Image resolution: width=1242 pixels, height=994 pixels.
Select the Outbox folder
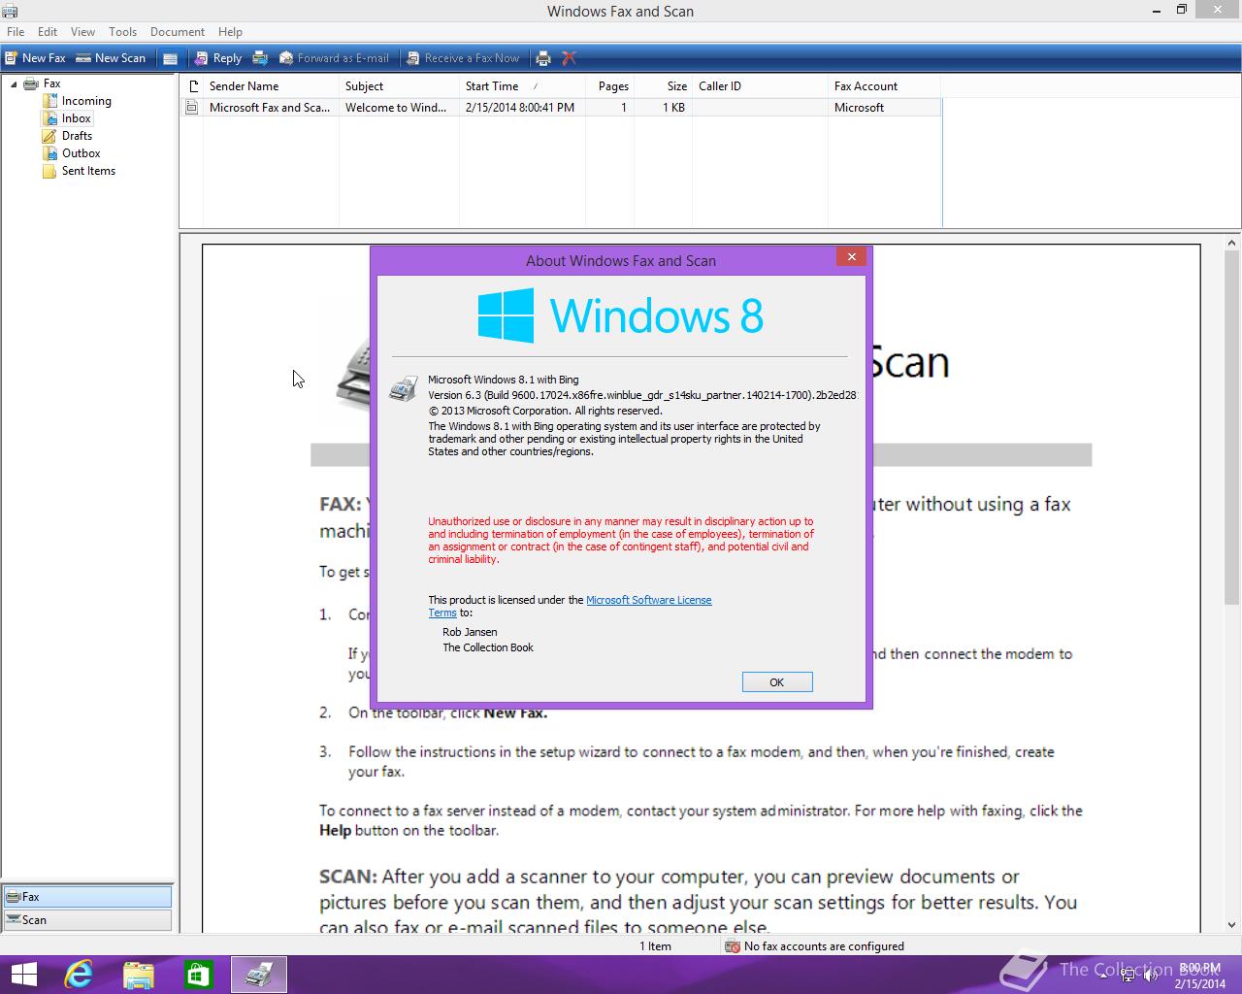tap(81, 153)
